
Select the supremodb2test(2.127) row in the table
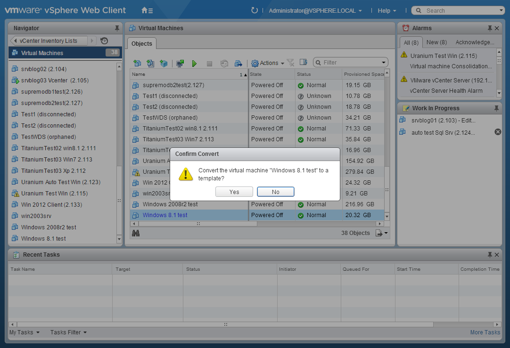[257, 85]
